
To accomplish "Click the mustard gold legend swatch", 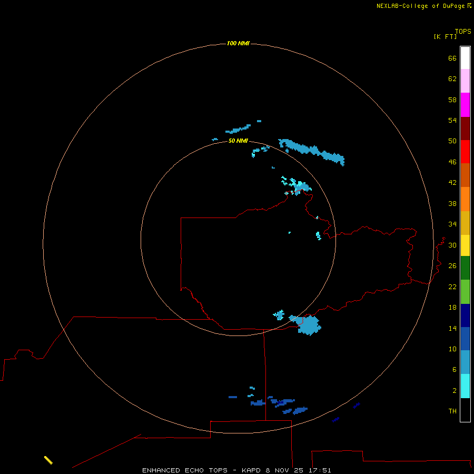I will tap(465, 223).
